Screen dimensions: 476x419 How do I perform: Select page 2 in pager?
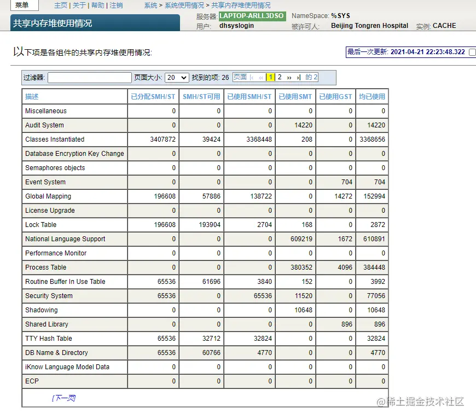click(x=280, y=77)
